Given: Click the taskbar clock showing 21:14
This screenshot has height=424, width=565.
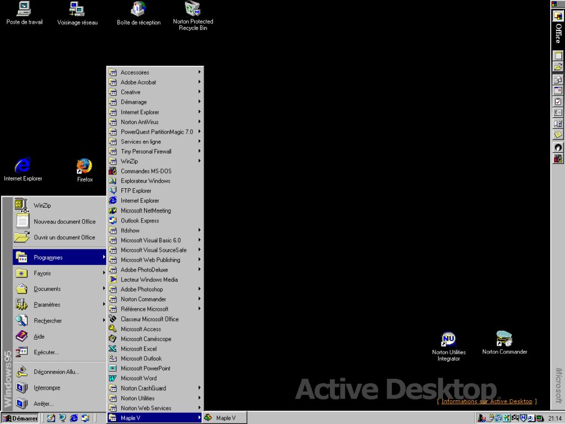Looking at the screenshot, I should [555, 418].
